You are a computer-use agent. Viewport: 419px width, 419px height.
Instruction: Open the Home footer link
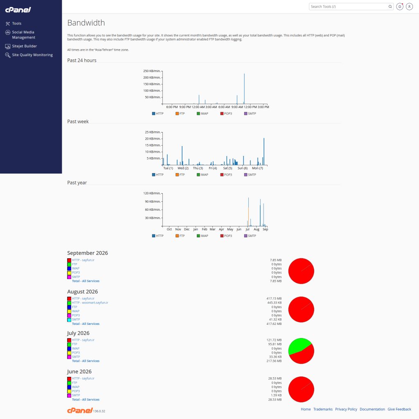tap(306, 409)
